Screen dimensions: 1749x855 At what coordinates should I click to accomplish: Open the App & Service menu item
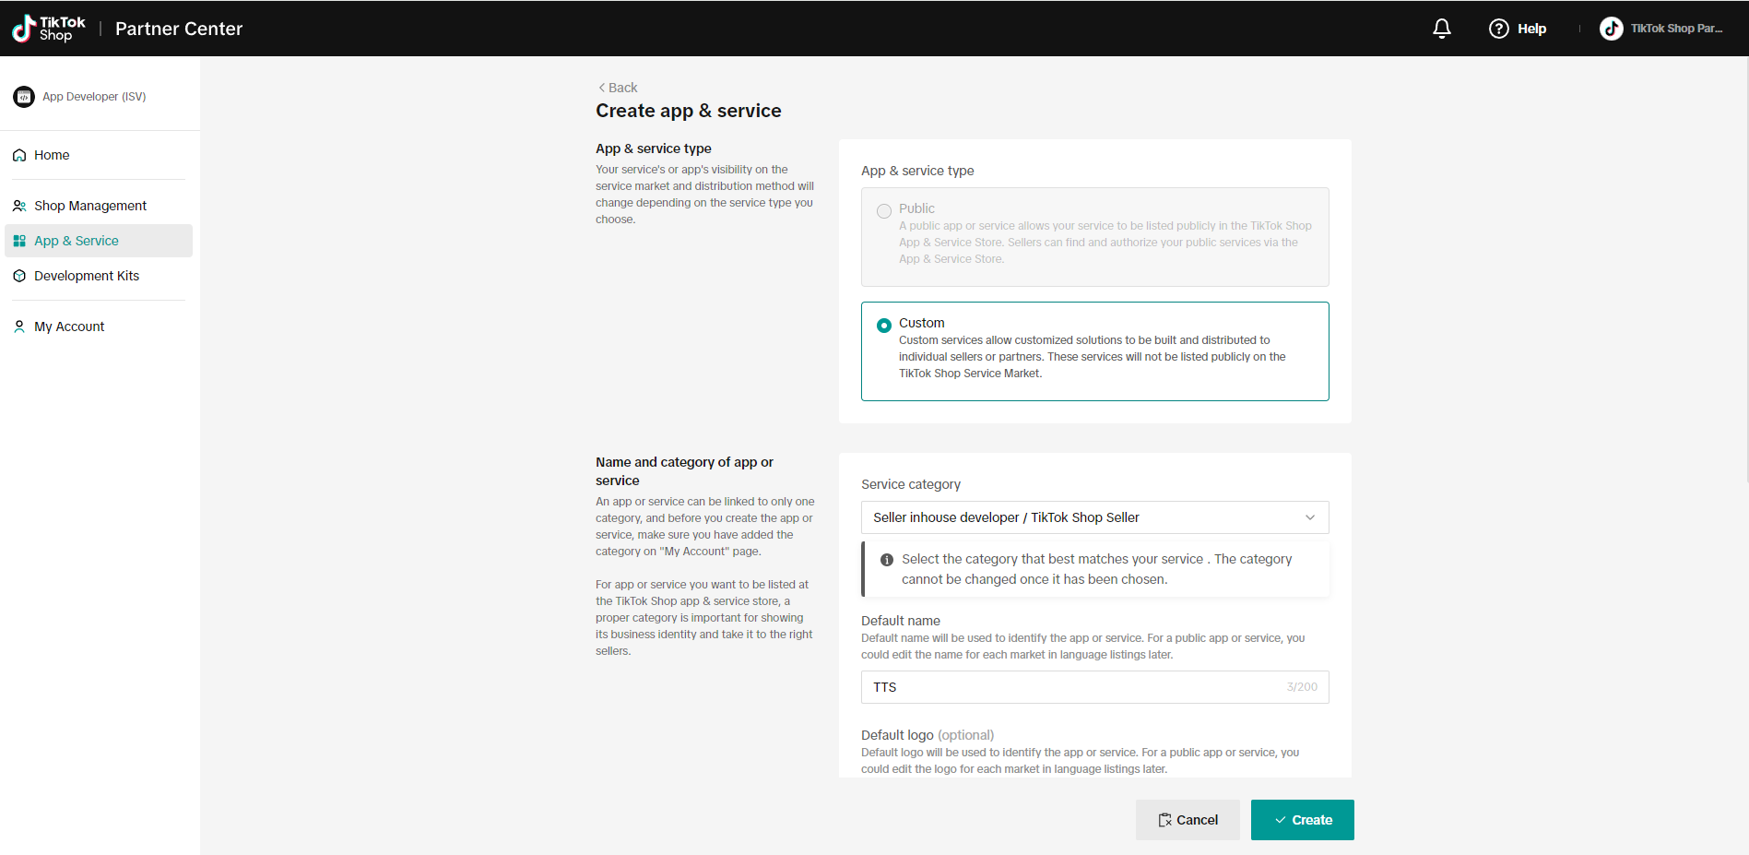click(77, 241)
